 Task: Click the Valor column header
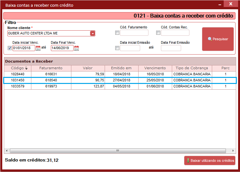click(x=88, y=68)
